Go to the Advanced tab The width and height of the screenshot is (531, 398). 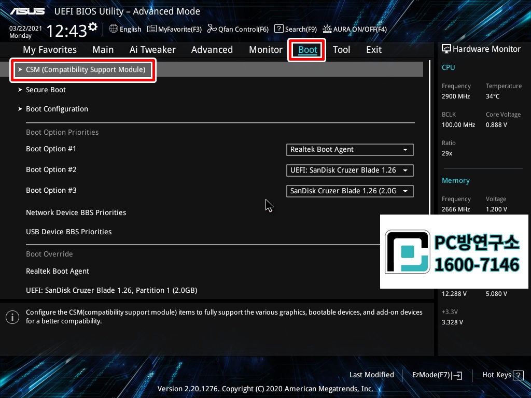pos(212,50)
